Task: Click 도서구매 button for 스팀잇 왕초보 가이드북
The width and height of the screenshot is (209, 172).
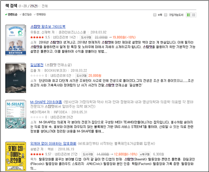Action: [86, 37]
